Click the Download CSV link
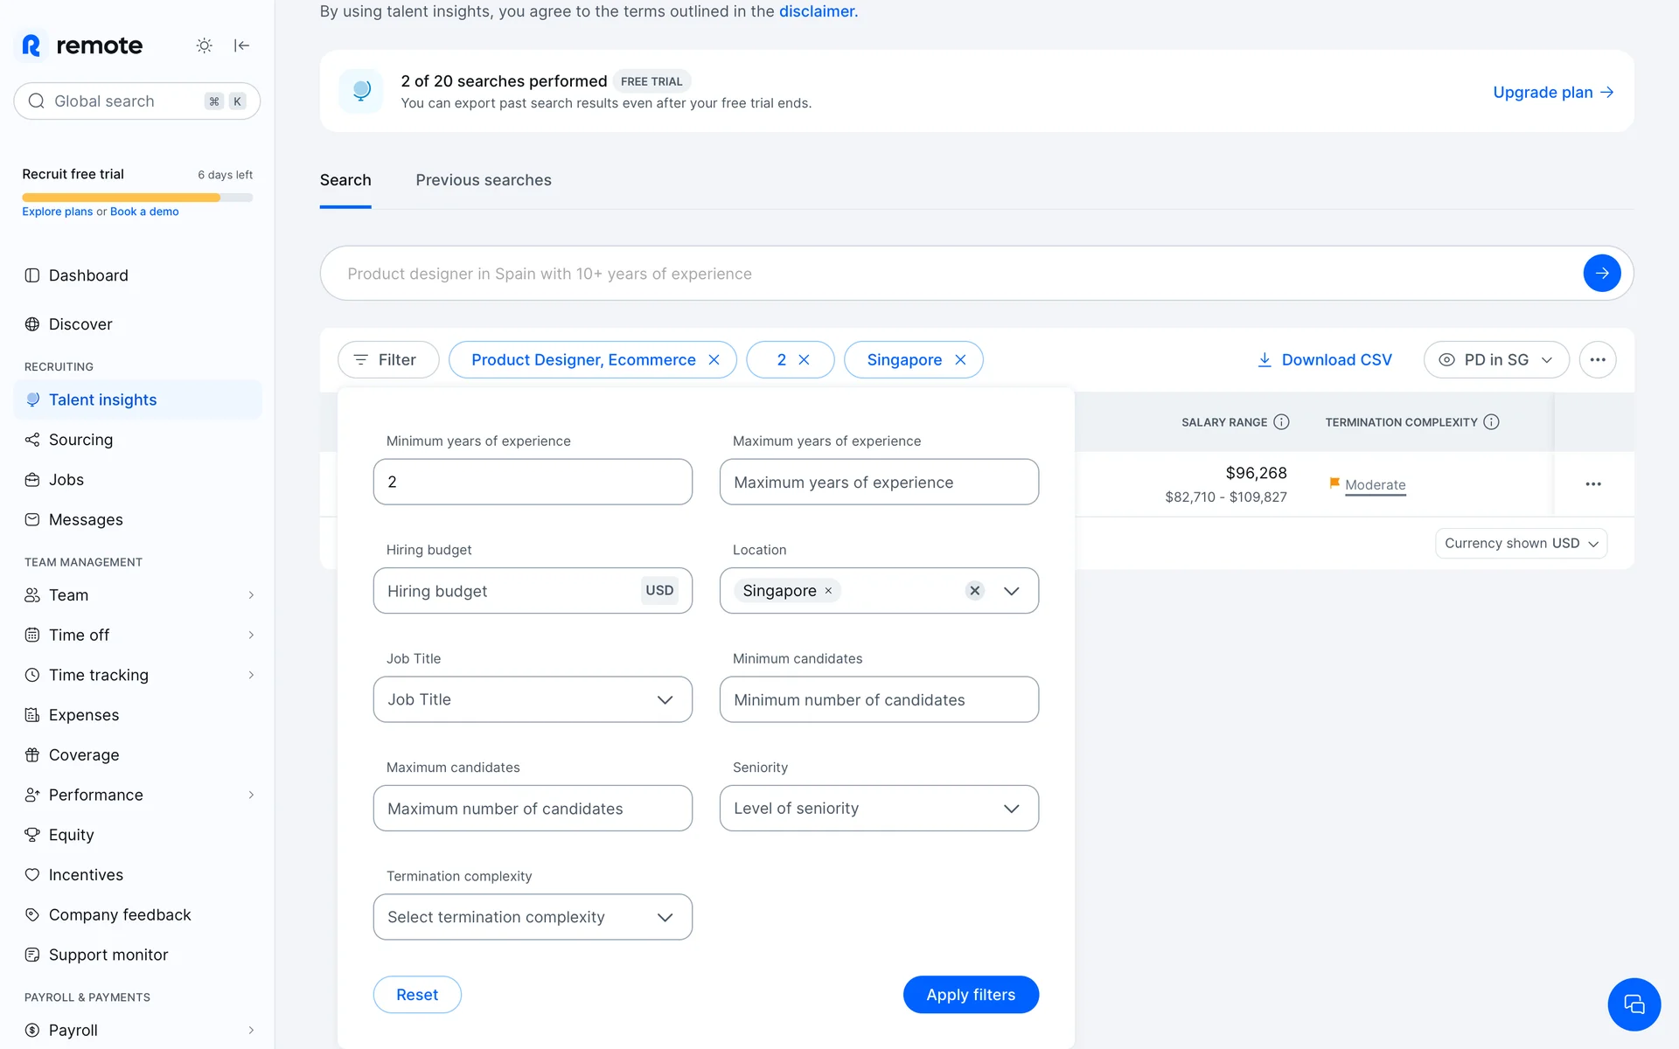 1324,360
